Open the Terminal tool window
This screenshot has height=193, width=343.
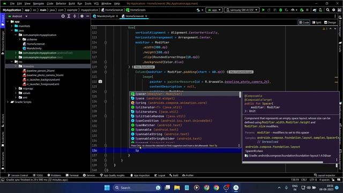click(x=72, y=175)
